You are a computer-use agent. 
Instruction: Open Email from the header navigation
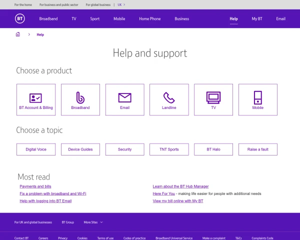[280, 19]
